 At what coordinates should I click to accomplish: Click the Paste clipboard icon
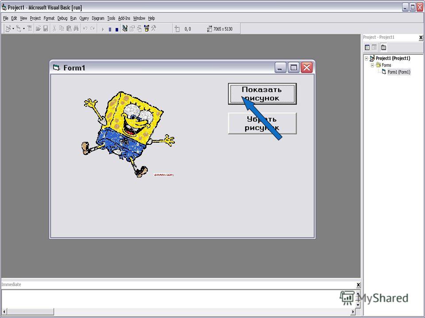pyautogui.click(x=69, y=29)
